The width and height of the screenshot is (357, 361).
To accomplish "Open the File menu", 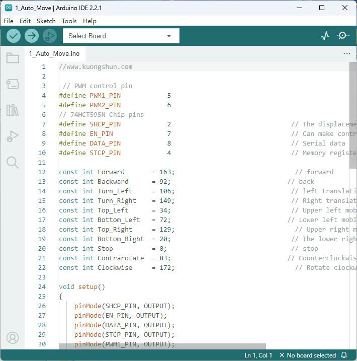I will pyautogui.click(x=8, y=21).
